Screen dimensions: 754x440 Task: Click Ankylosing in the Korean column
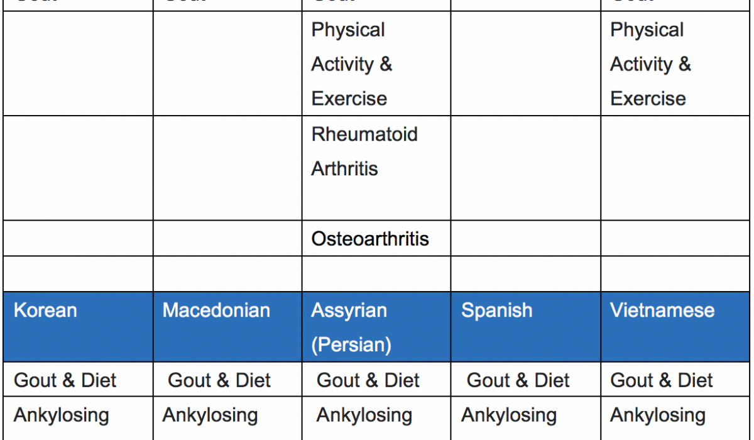(x=61, y=415)
